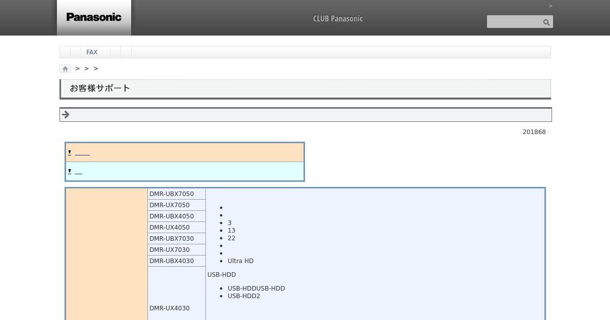Open the first anchor link in orange box
The width and height of the screenshot is (610, 320).
(x=82, y=152)
